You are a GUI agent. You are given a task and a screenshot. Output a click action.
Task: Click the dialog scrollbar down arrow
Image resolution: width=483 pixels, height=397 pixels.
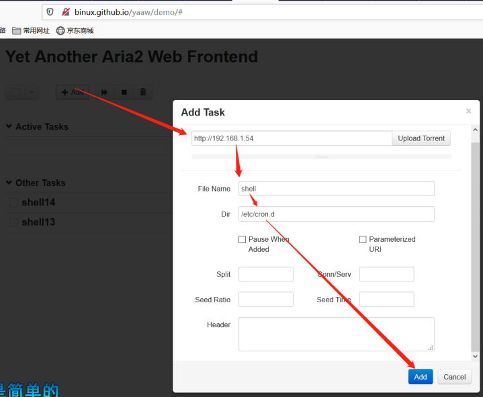coord(476,356)
